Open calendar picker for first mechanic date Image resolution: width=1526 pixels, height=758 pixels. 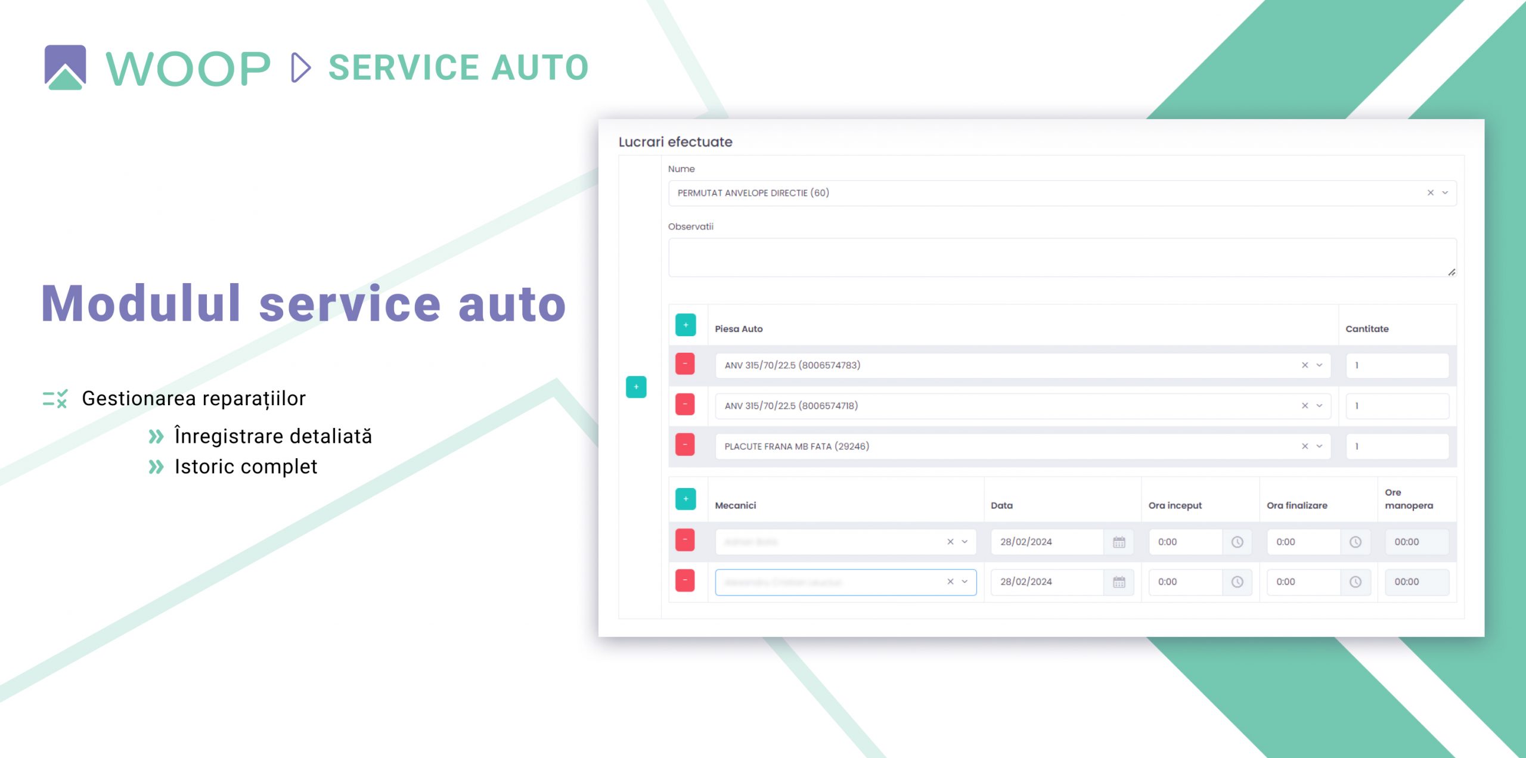pyautogui.click(x=1119, y=542)
